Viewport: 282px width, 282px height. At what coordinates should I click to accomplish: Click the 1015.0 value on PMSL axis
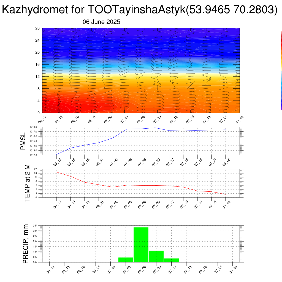(33, 141)
